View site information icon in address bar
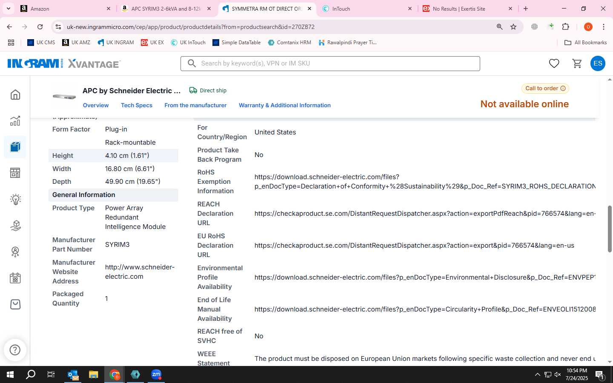The width and height of the screenshot is (613, 383). click(58, 27)
